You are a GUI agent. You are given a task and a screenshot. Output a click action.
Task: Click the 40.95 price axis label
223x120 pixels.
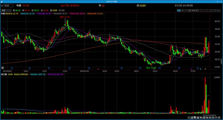(x=217, y=21)
